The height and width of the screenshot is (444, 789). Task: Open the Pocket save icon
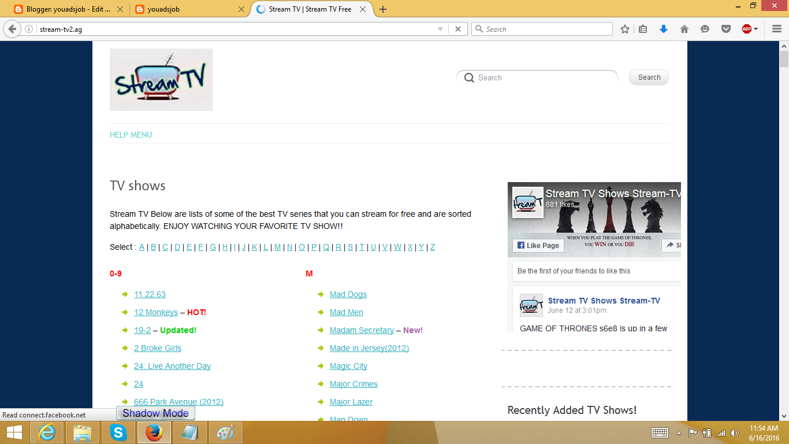(x=725, y=28)
